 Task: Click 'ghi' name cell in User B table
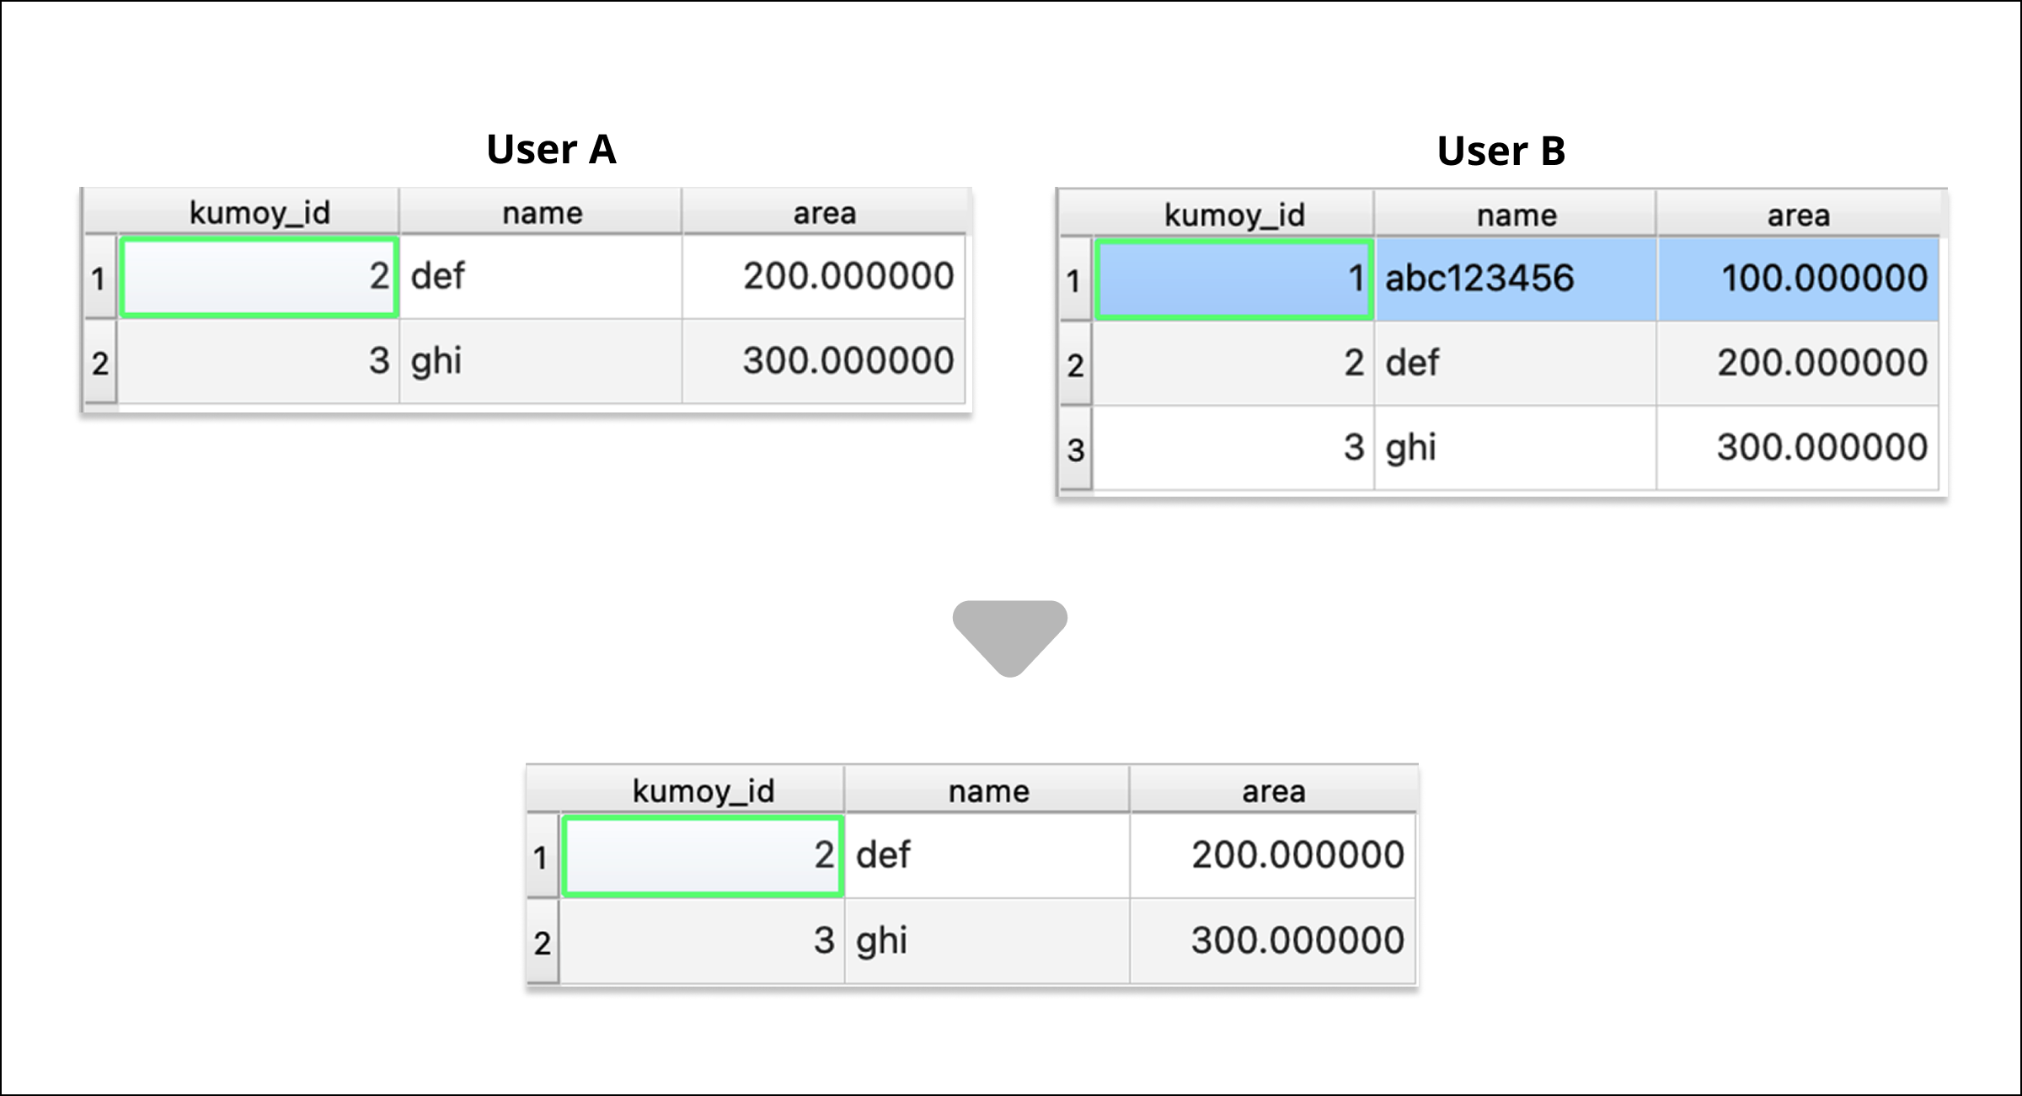pos(1515,447)
